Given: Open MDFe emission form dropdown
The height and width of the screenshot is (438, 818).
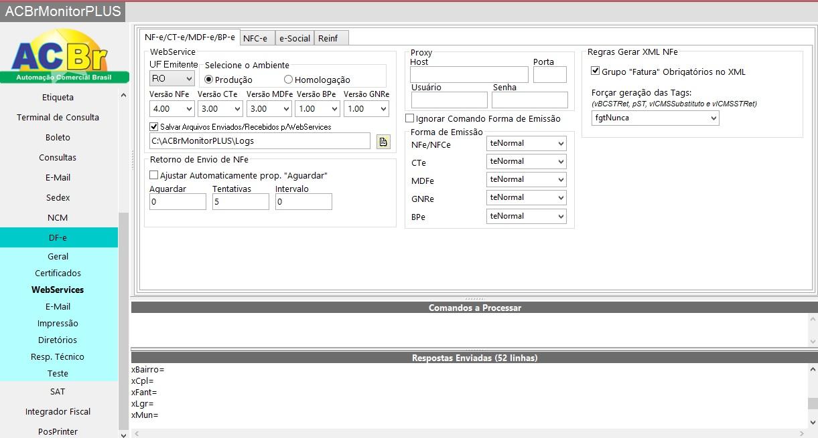Looking at the screenshot, I should 527,179.
